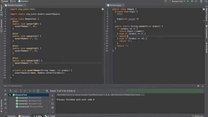Click 'Done: 4 of 4' test status text
The image size is (208, 117).
[62, 91]
